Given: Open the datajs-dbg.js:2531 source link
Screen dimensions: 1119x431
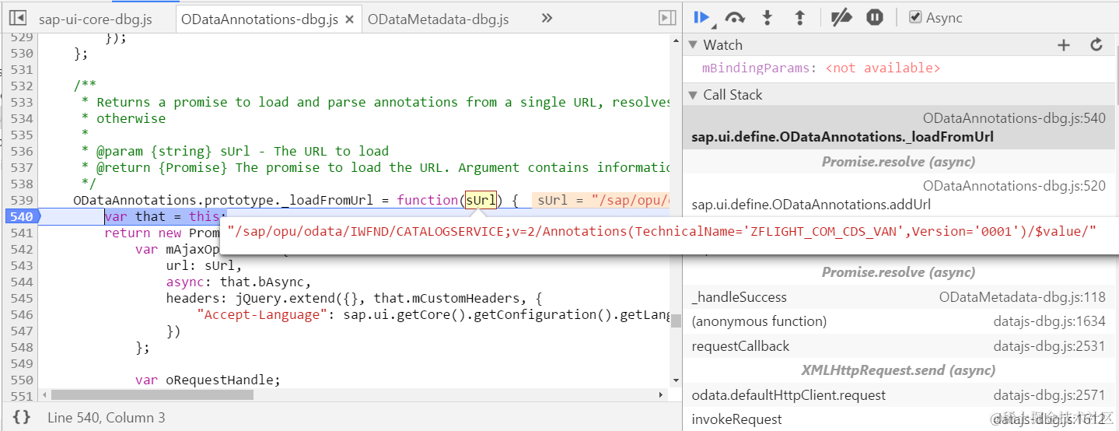Looking at the screenshot, I should [x=1049, y=346].
